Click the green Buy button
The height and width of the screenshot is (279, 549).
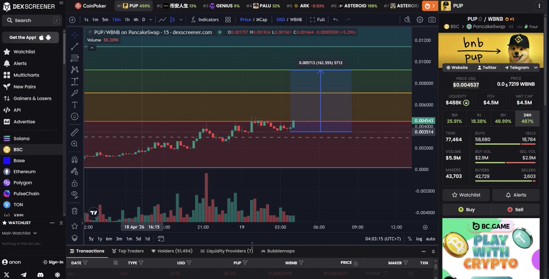466,210
